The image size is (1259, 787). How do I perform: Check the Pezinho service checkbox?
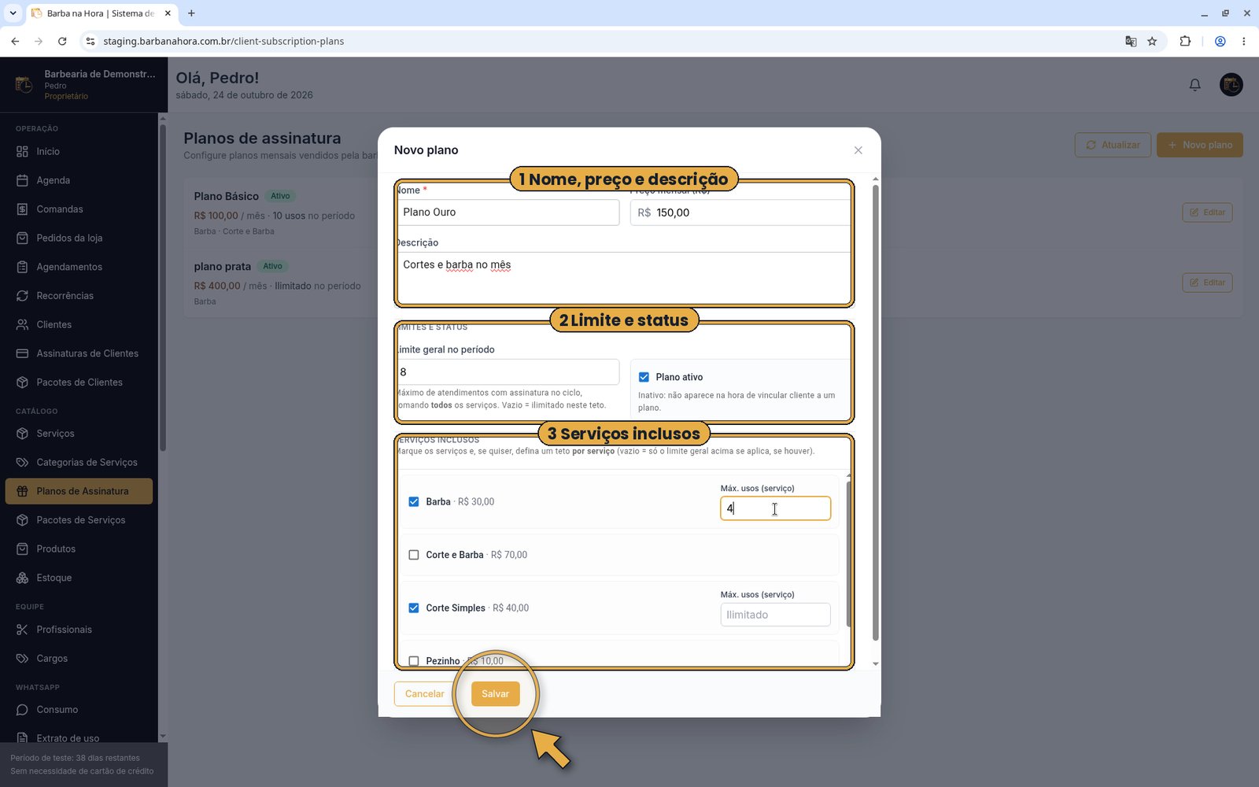click(414, 661)
